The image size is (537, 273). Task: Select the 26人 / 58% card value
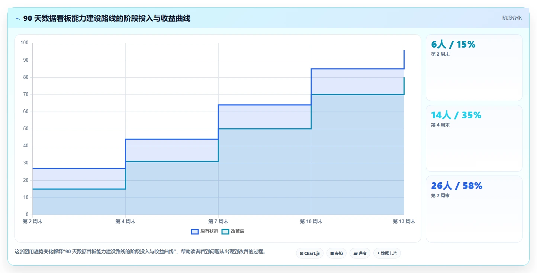(x=457, y=186)
